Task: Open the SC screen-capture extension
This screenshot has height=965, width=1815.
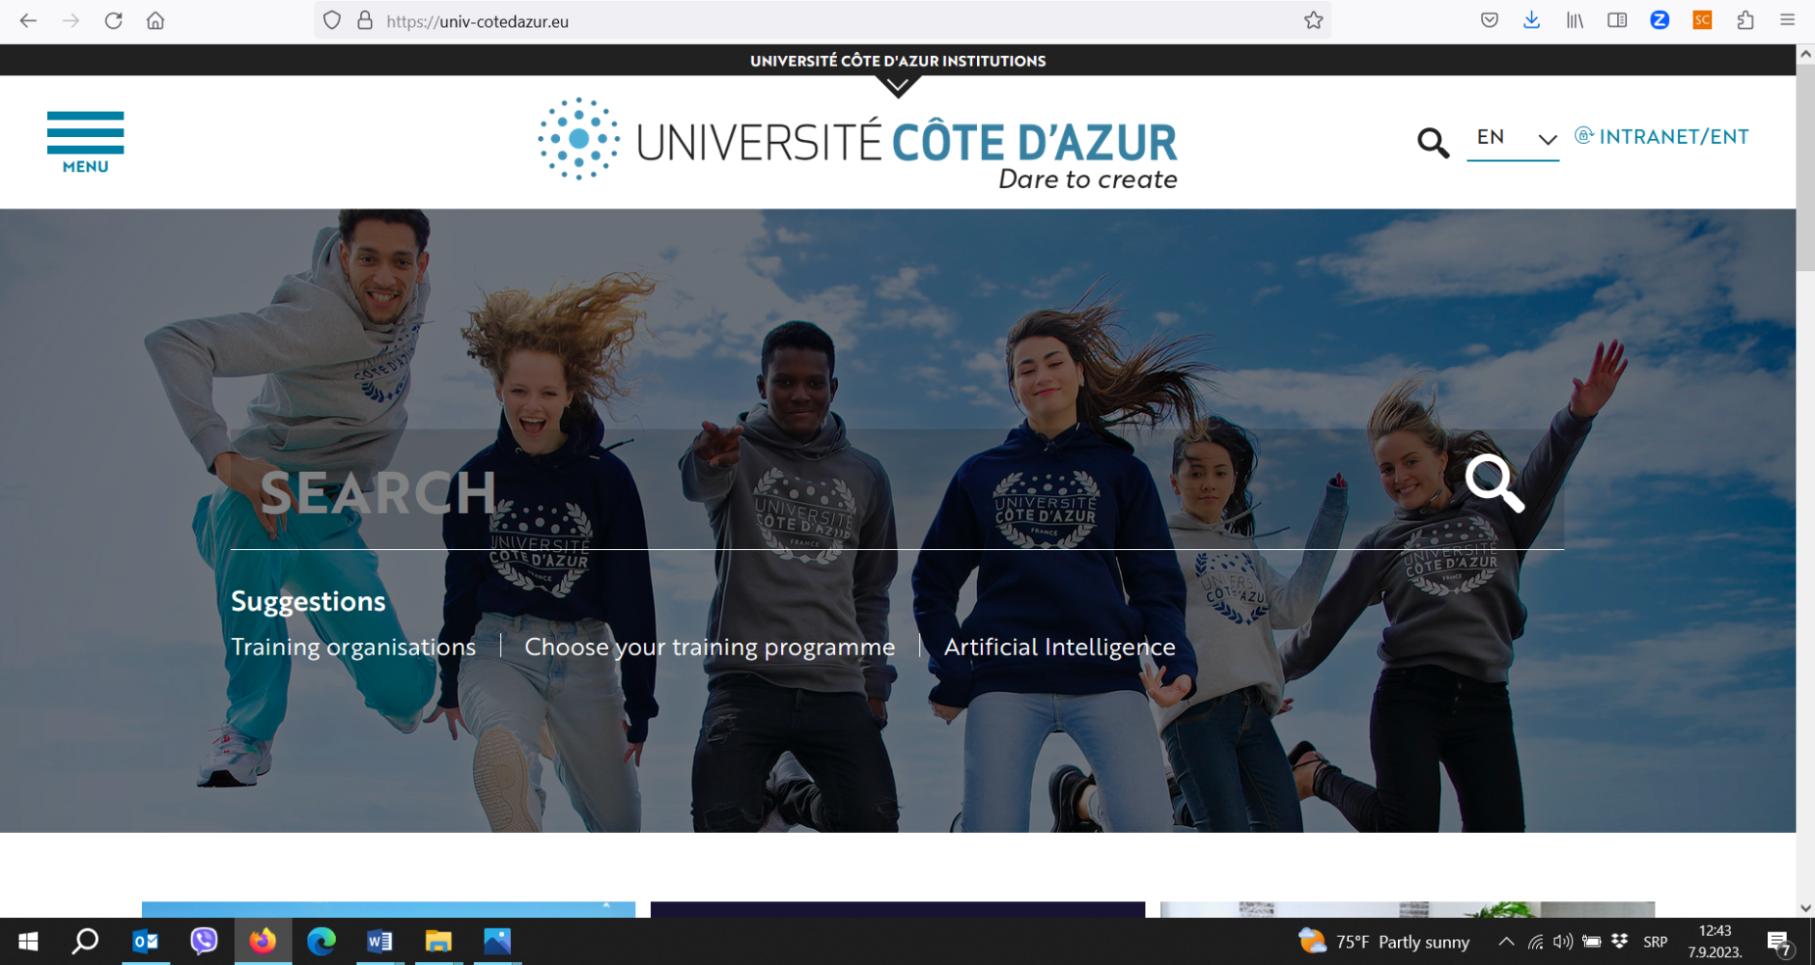Action: coord(1702,19)
